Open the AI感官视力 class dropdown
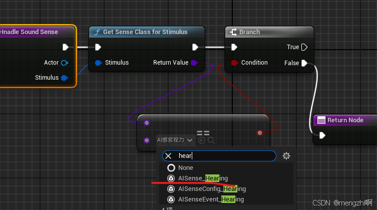The image size is (377, 210). [175, 140]
